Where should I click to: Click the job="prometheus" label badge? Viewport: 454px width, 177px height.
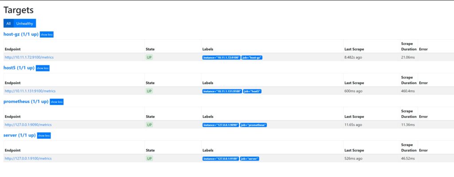point(254,125)
